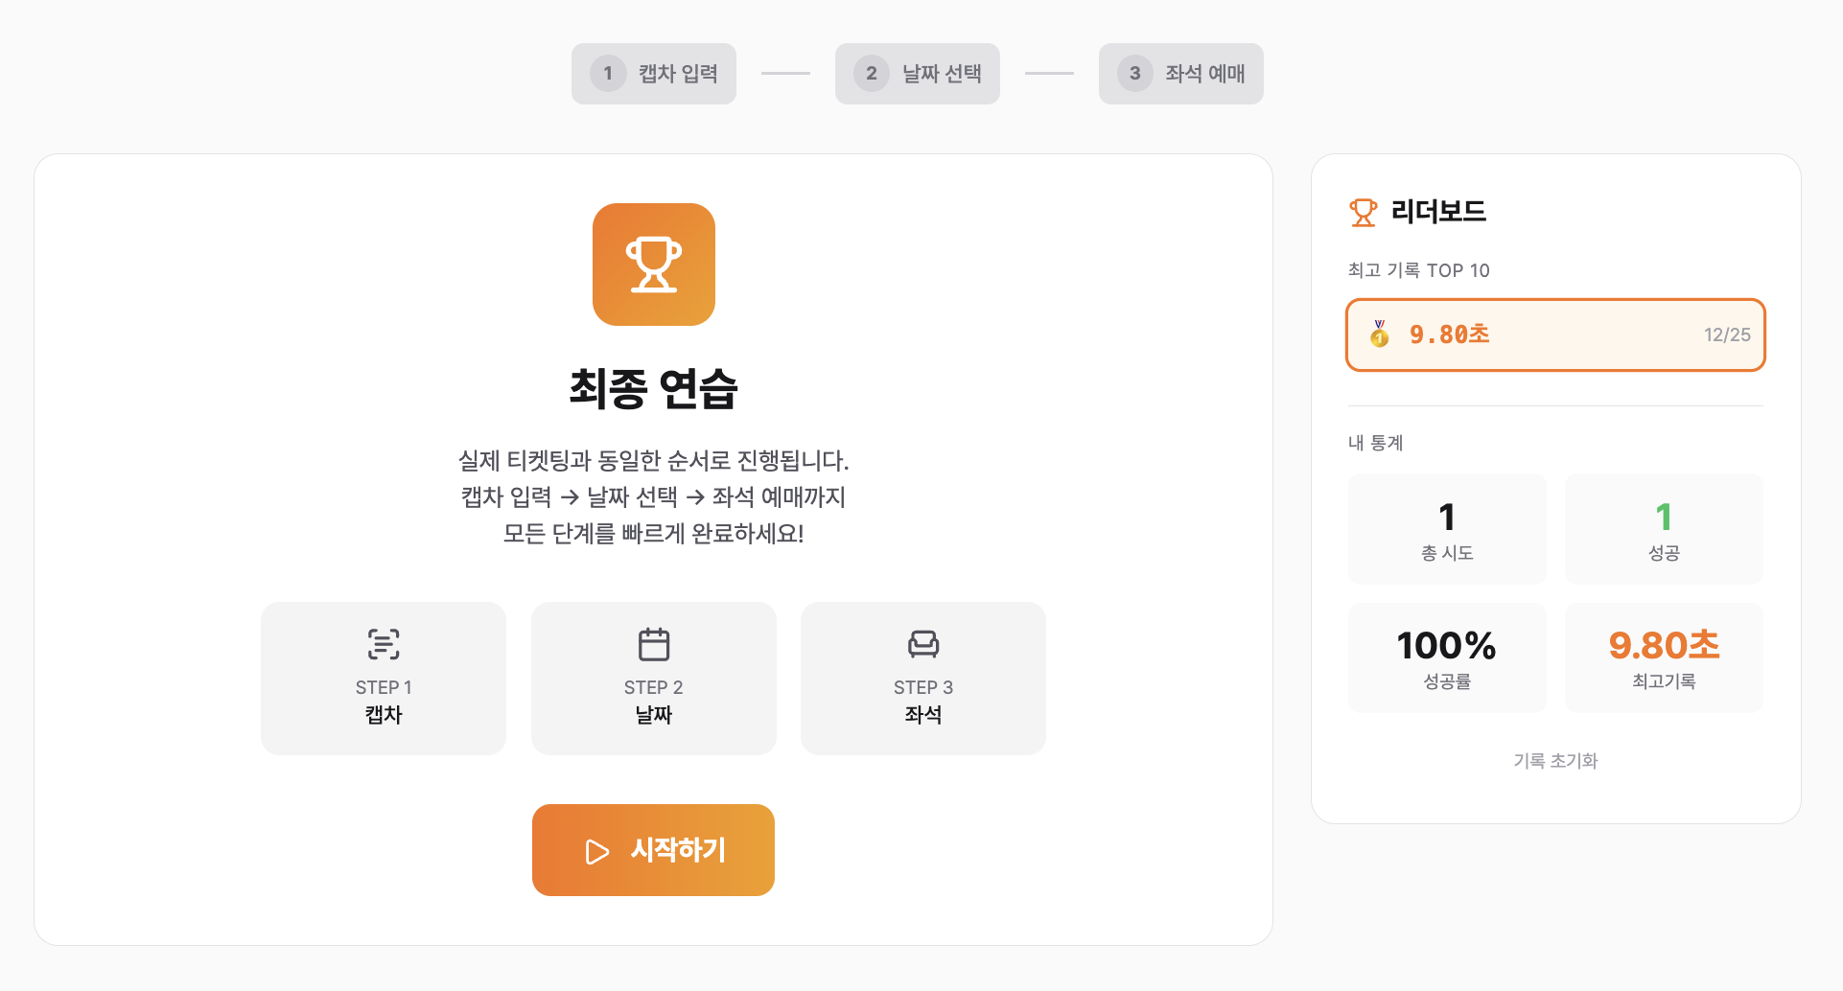Screen dimensions: 1843x991
Task: Click the 최고기록 9.80초 stat card
Action: click(x=1664, y=657)
